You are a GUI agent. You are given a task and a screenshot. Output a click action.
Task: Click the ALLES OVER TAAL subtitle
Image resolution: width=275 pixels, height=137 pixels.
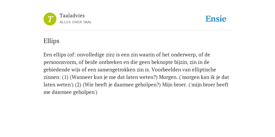click(75, 22)
